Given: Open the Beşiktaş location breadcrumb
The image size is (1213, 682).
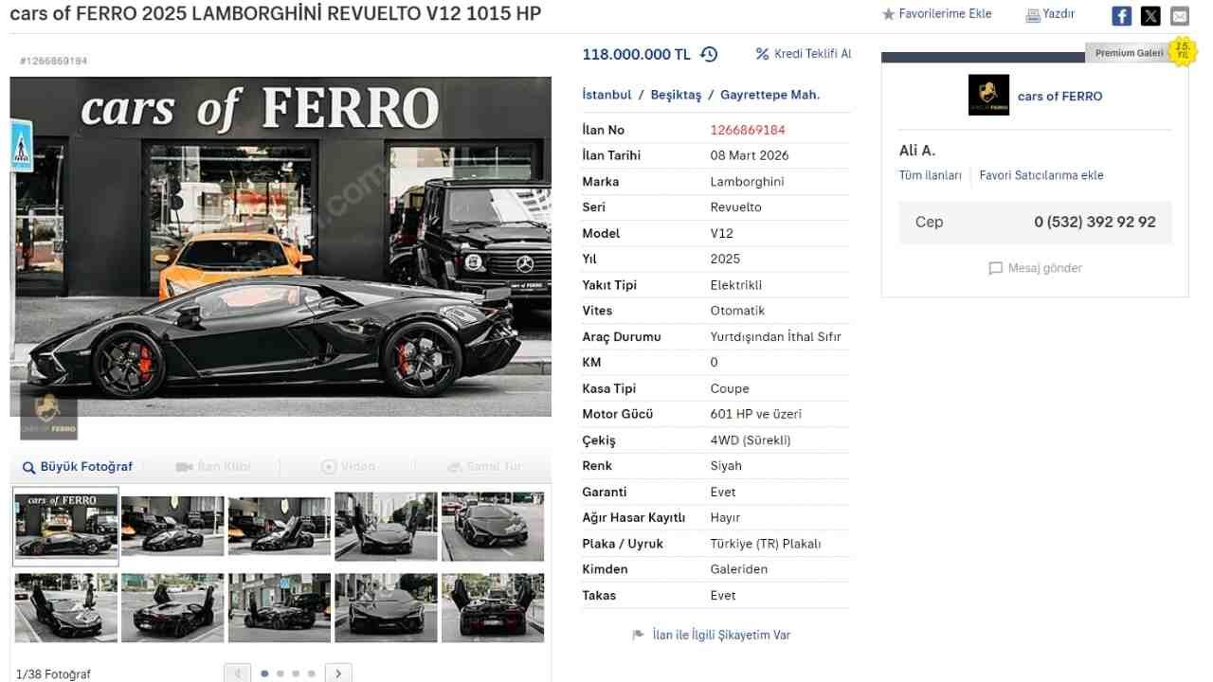Looking at the screenshot, I should (676, 95).
